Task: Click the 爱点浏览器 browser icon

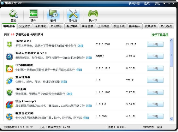Action: coord(9,81)
